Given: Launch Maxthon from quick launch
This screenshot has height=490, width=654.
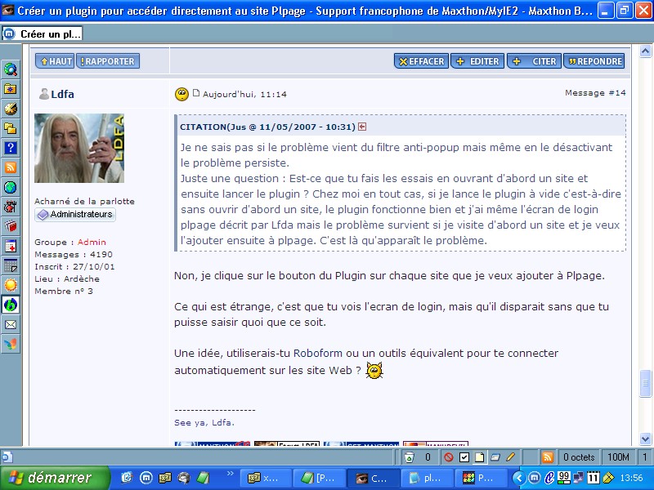Looking at the screenshot, I should 146,478.
